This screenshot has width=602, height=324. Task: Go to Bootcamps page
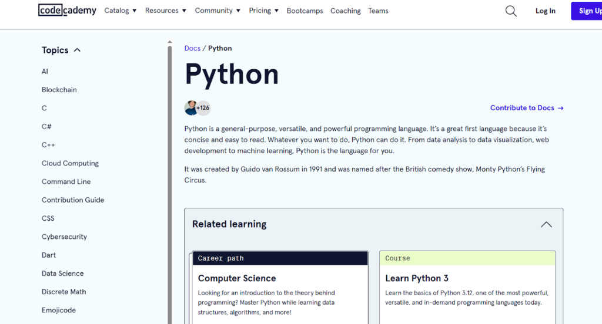(x=305, y=11)
